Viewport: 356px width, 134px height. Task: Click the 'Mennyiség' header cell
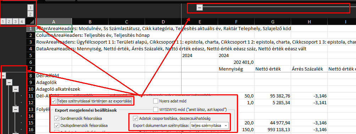237,69
